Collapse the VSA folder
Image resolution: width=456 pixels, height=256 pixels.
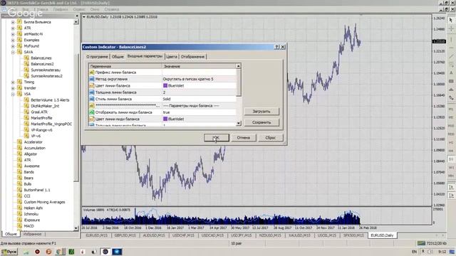click(13, 94)
